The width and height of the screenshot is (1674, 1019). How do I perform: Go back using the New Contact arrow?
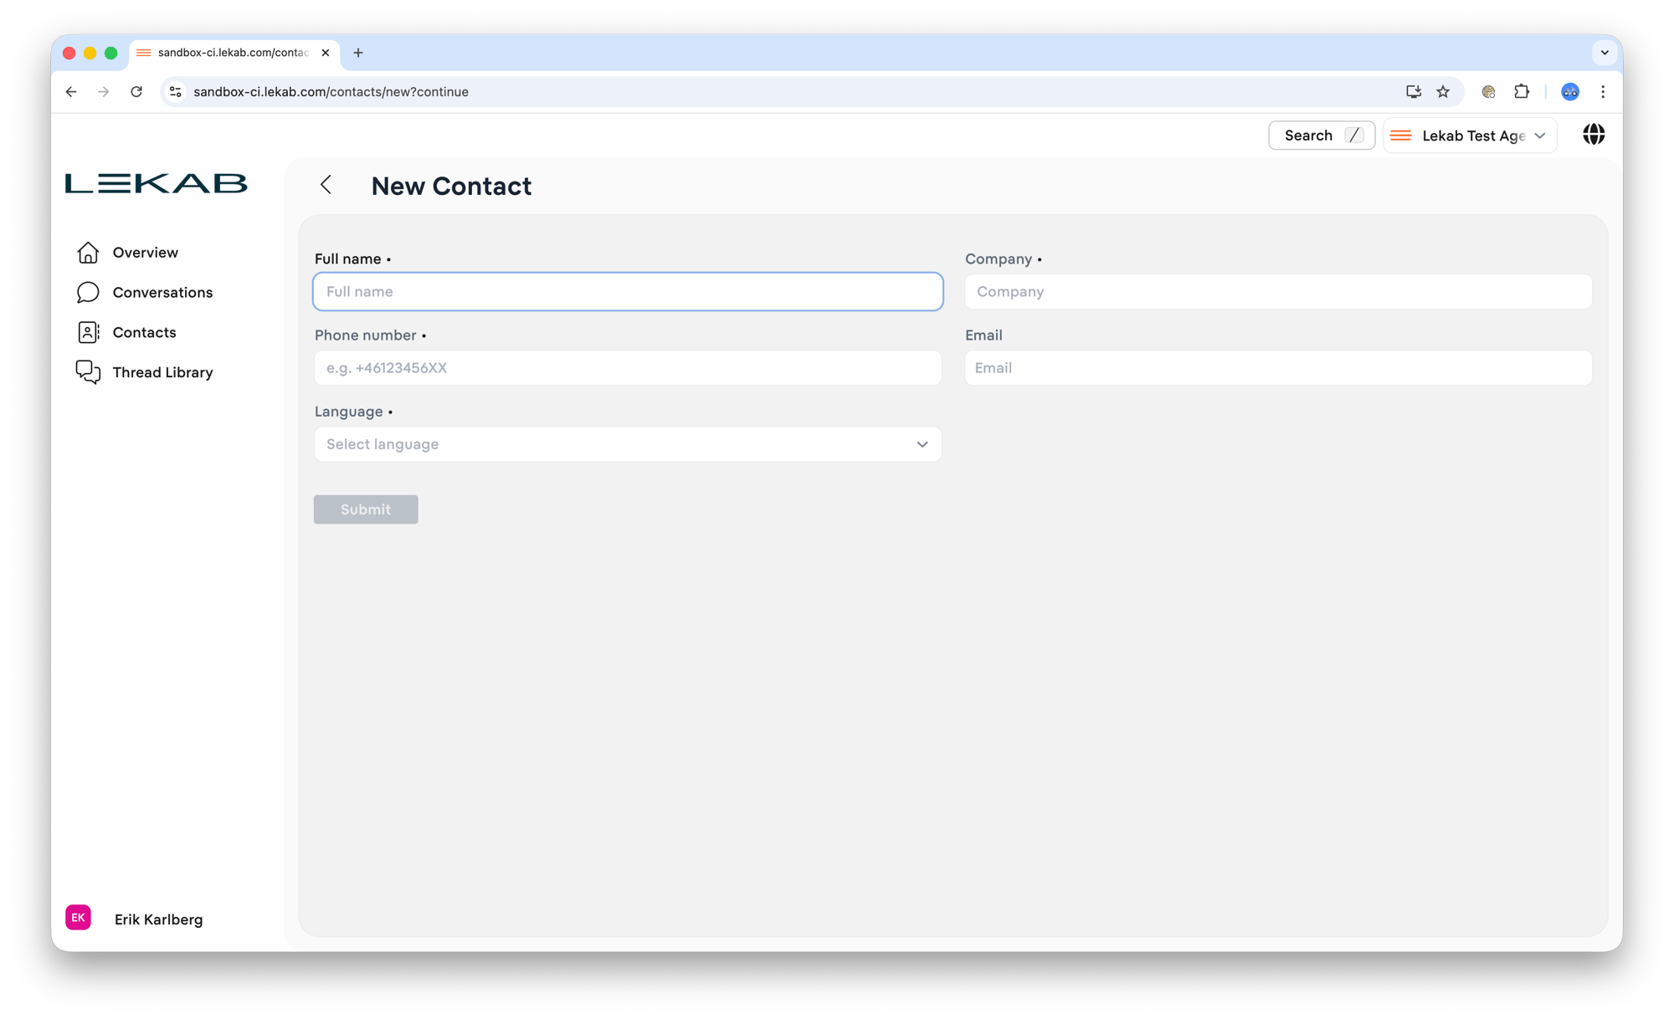point(326,185)
